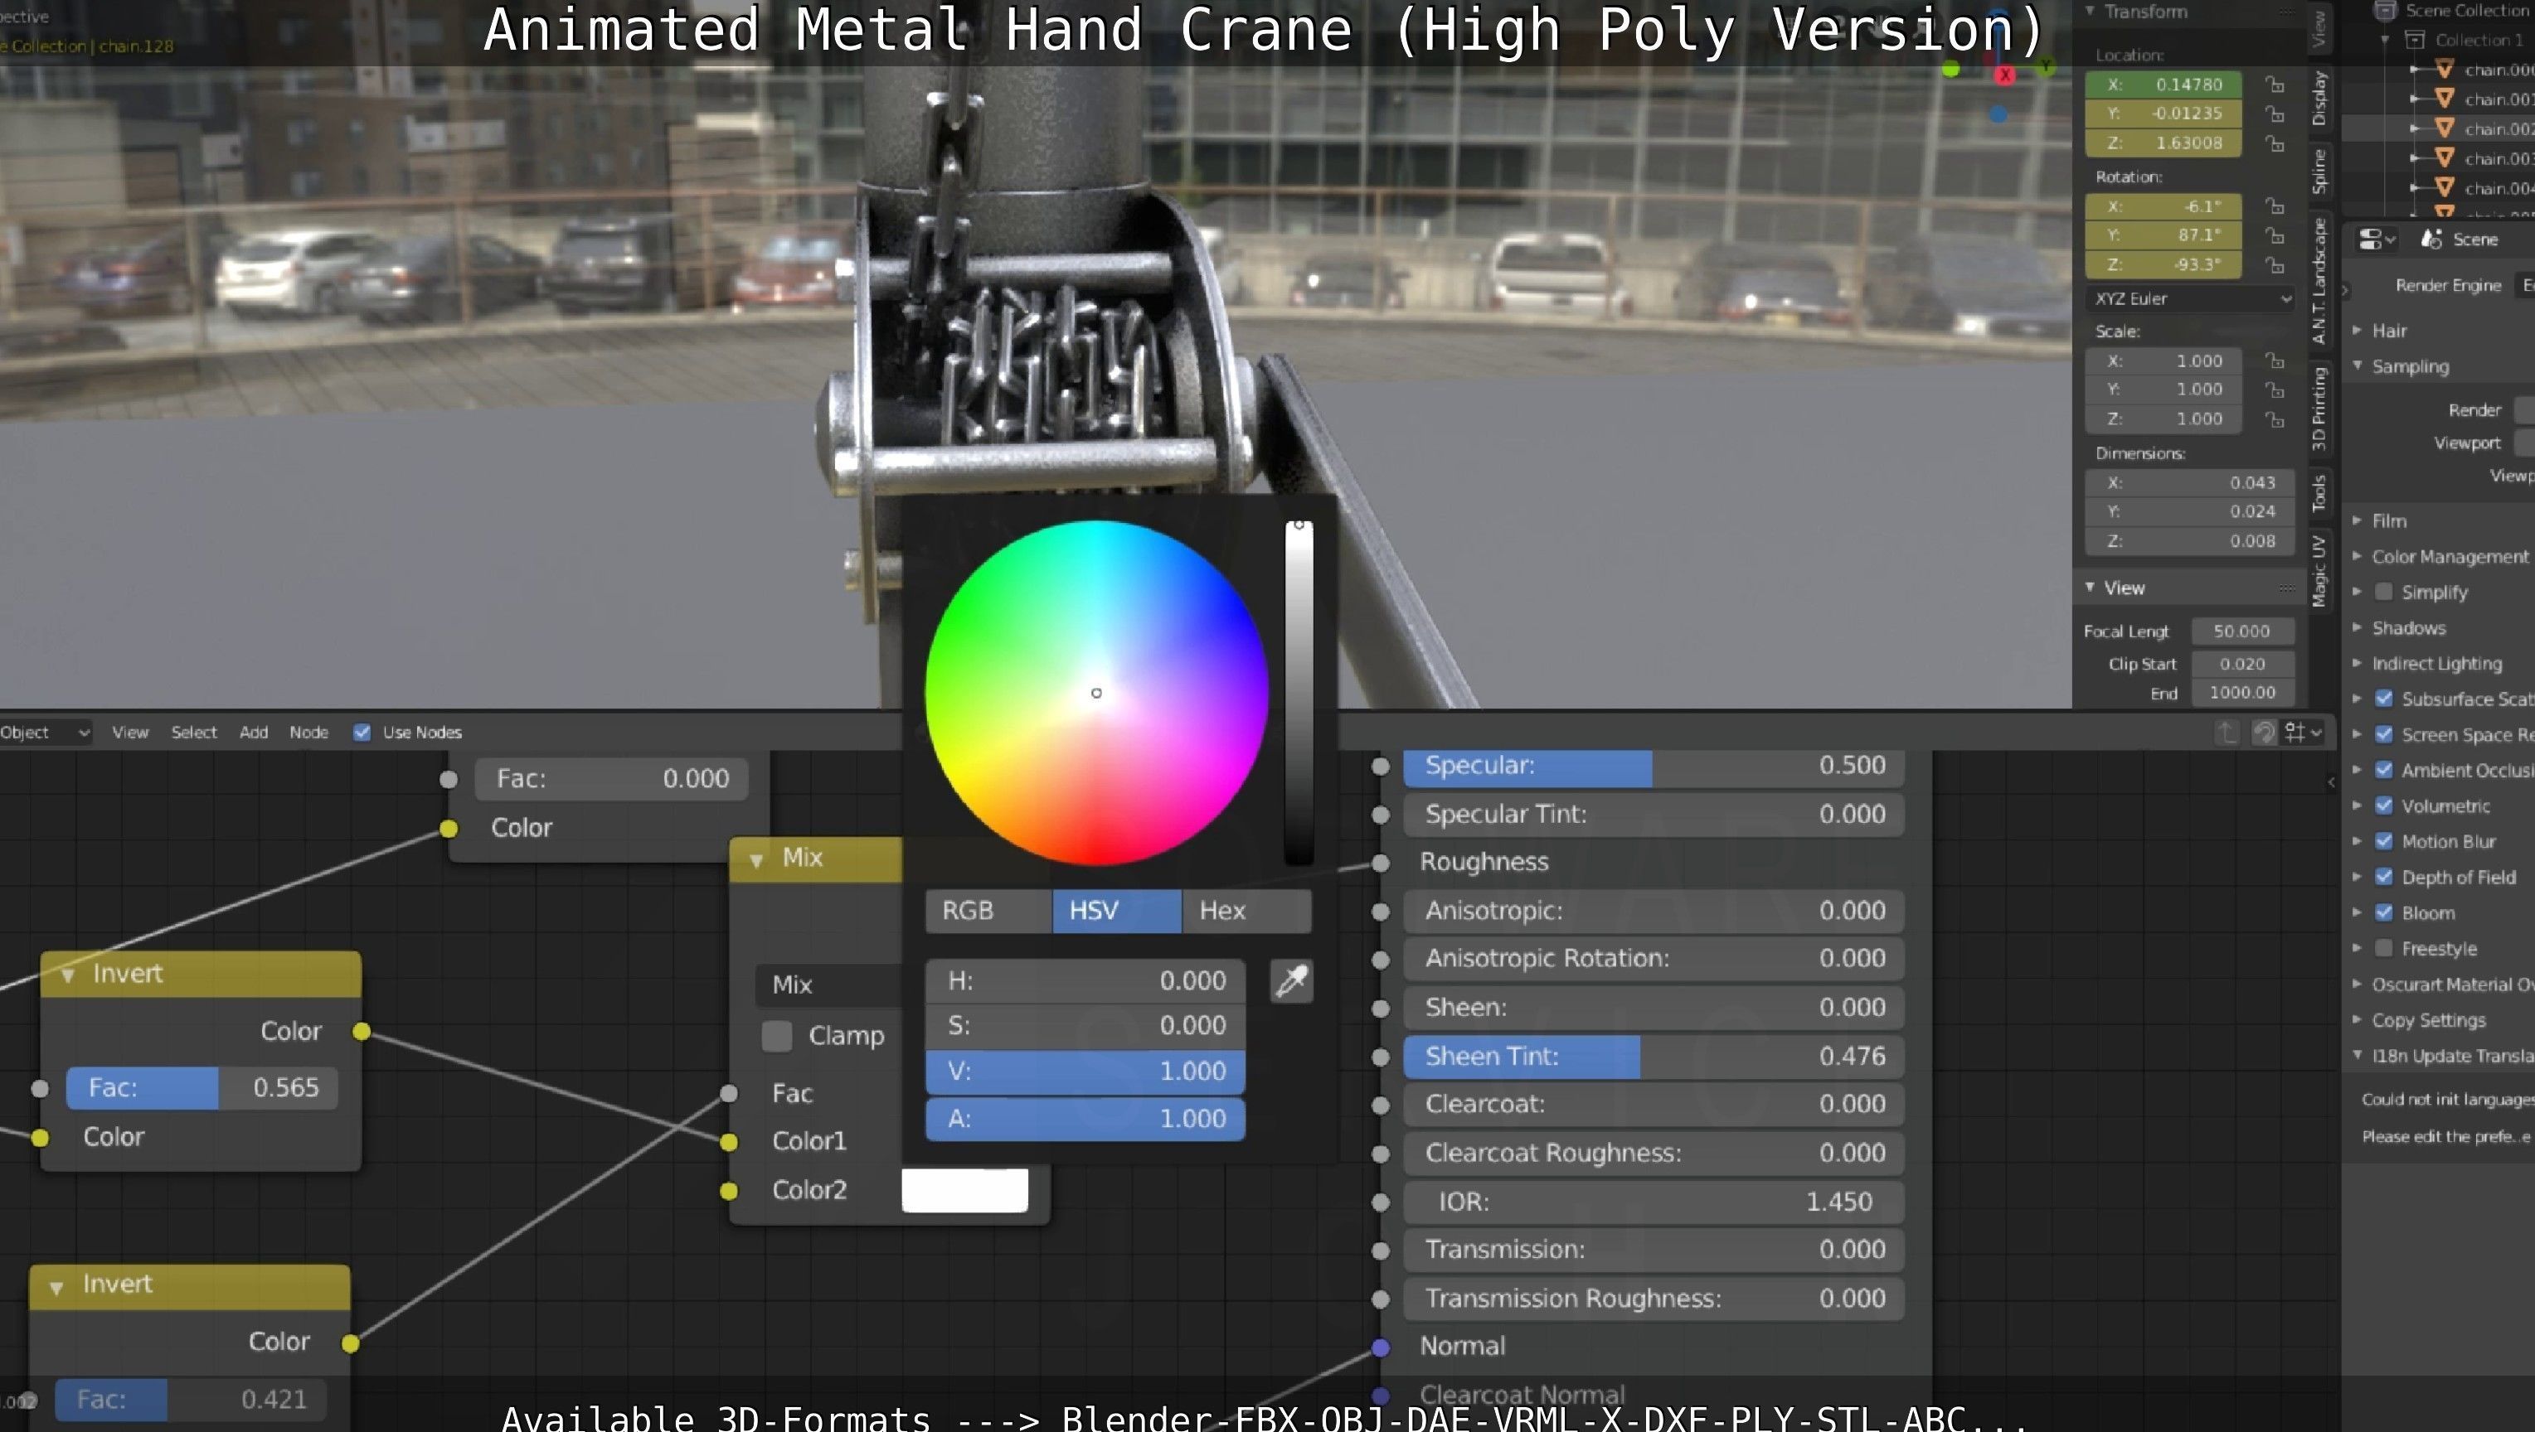Viewport: 2535px width, 1432px height.
Task: Click the Collection 1 box icon
Action: pos(2414,39)
